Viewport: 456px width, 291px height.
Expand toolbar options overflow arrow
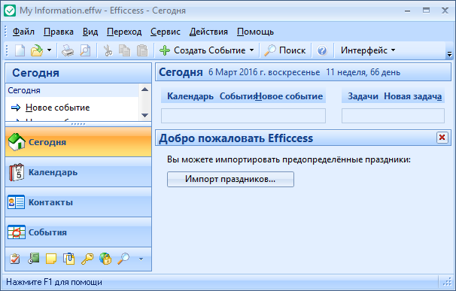pos(449,54)
